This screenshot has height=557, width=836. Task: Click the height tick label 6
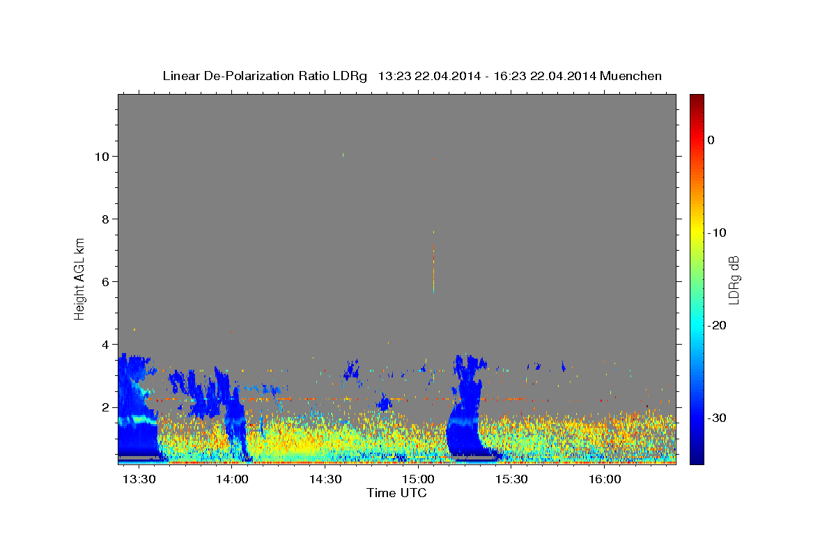(107, 281)
